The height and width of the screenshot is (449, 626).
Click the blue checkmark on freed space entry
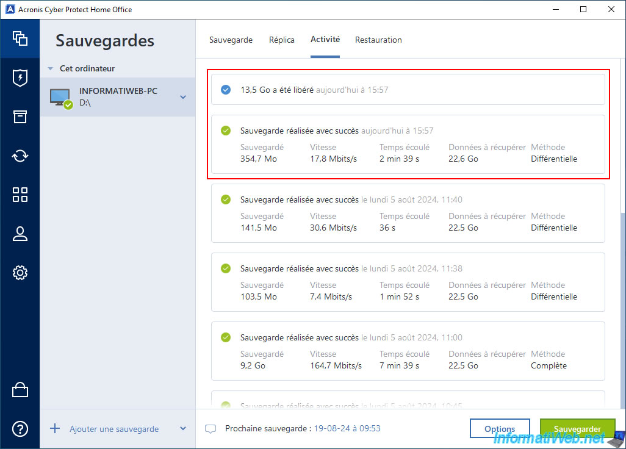226,90
